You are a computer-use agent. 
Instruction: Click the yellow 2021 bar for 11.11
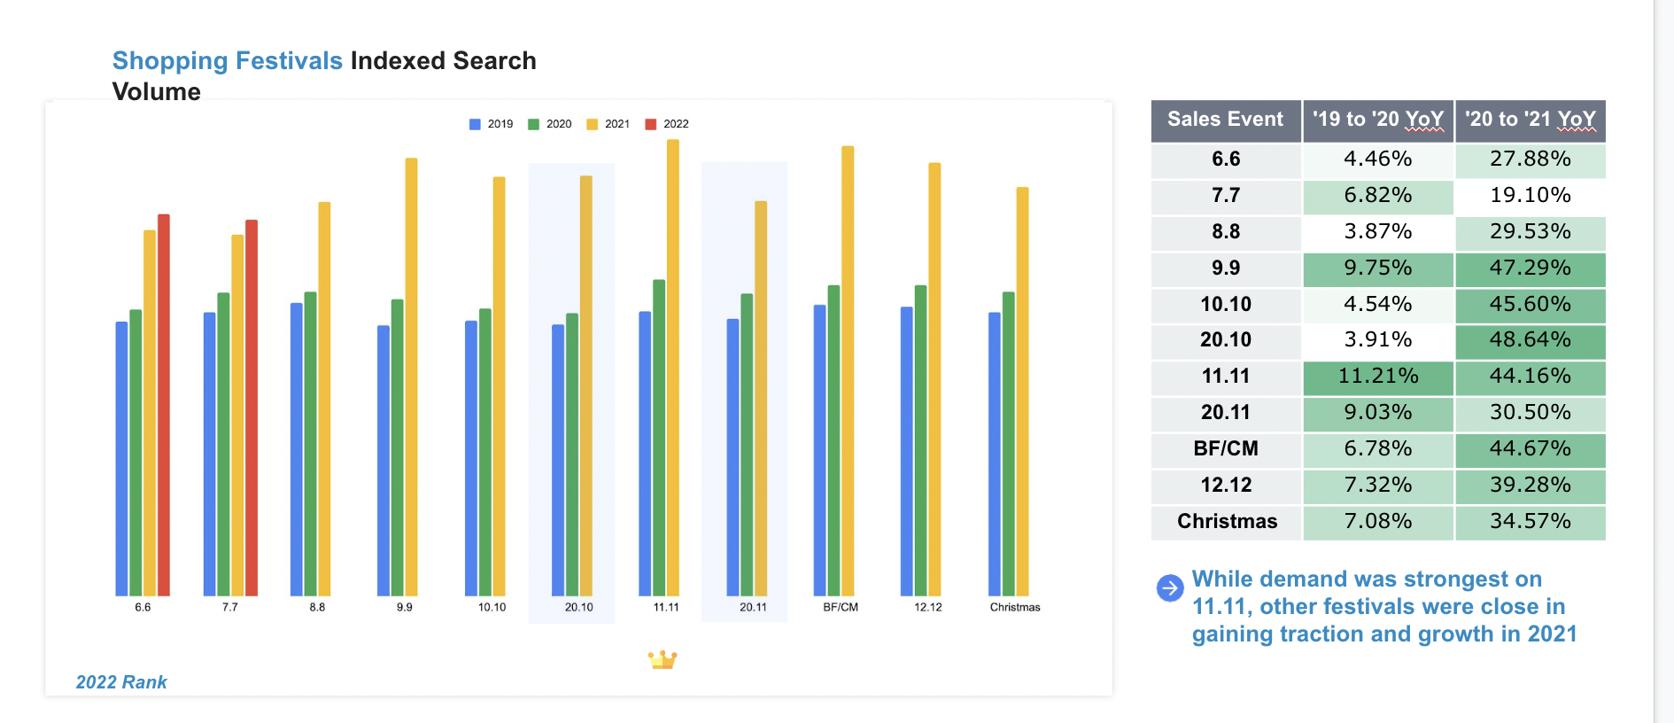click(673, 368)
